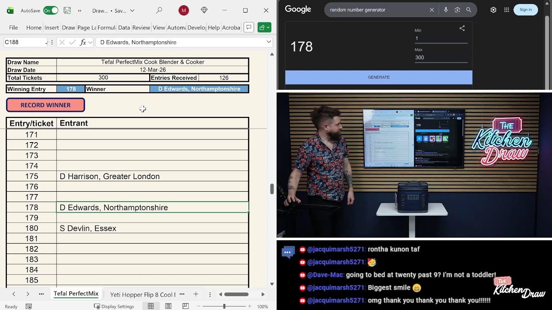
Task: Click the Google search magnifier icon
Action: [469, 10]
